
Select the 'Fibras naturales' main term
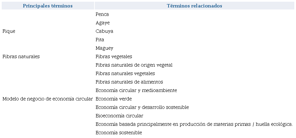point(21,56)
